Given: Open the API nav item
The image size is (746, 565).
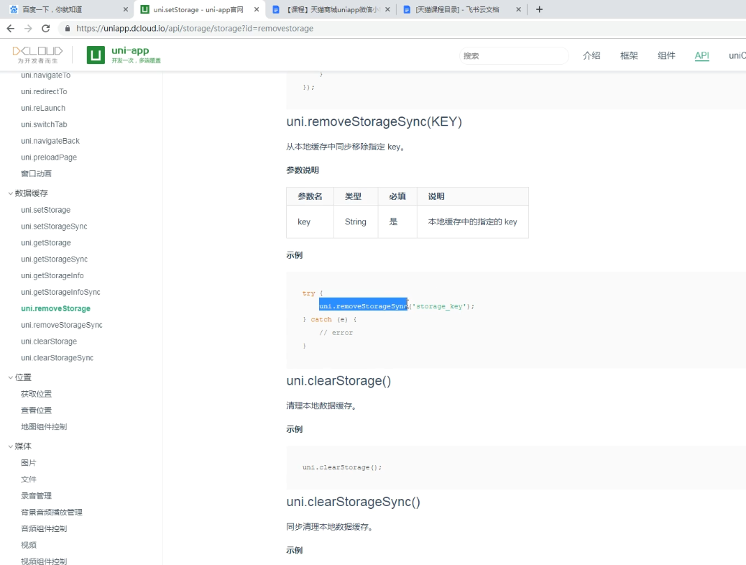Looking at the screenshot, I should (701, 55).
